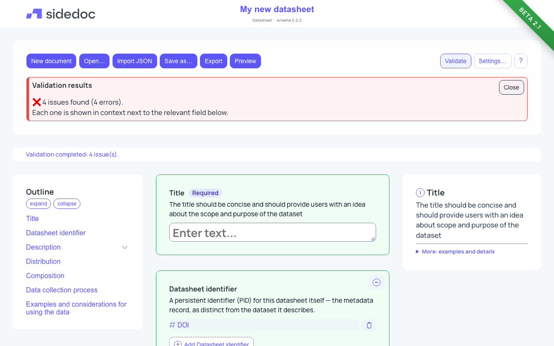
Task: Click Import JSON
Action: coord(135,61)
